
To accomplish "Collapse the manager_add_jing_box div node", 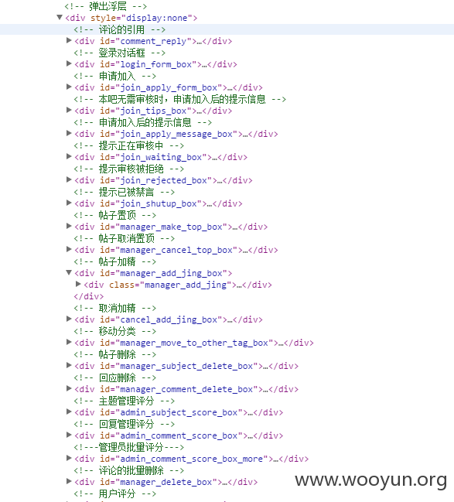I will pos(69,273).
